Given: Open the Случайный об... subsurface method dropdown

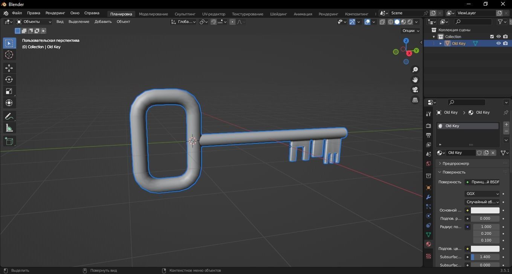Looking at the screenshot, I should [x=482, y=202].
